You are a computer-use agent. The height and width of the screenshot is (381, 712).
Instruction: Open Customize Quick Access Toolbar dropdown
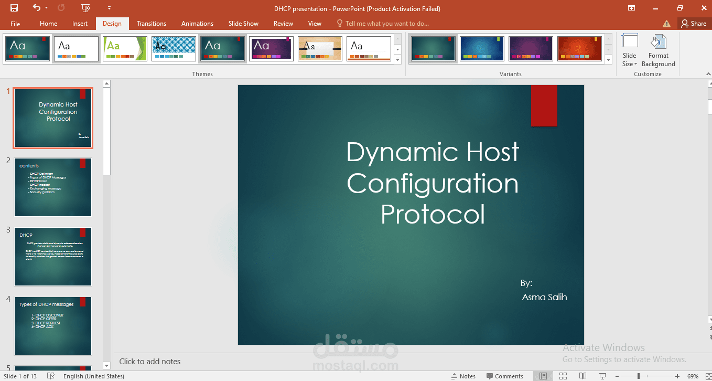point(109,8)
